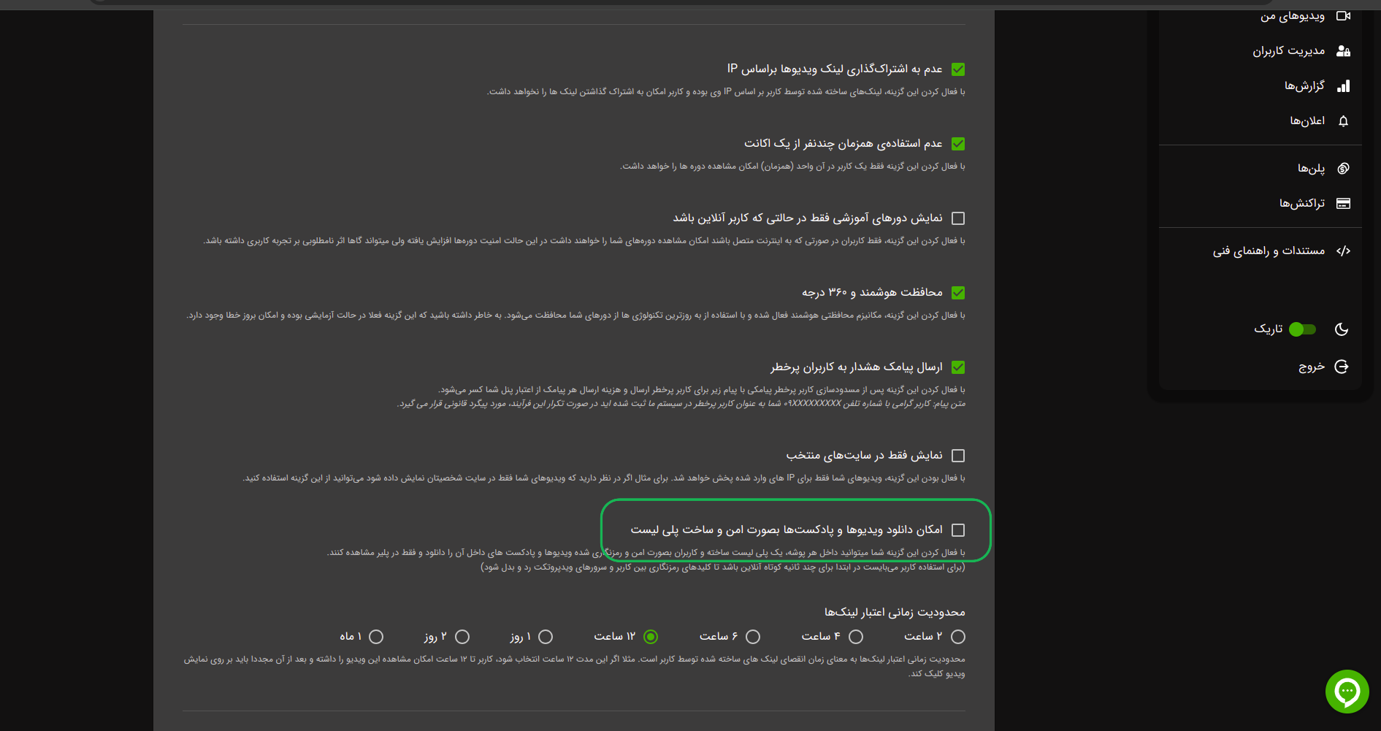Image resolution: width=1381 pixels, height=731 pixels.
Task: Click the coins icon beside پلن‌ها
Action: (x=1343, y=169)
